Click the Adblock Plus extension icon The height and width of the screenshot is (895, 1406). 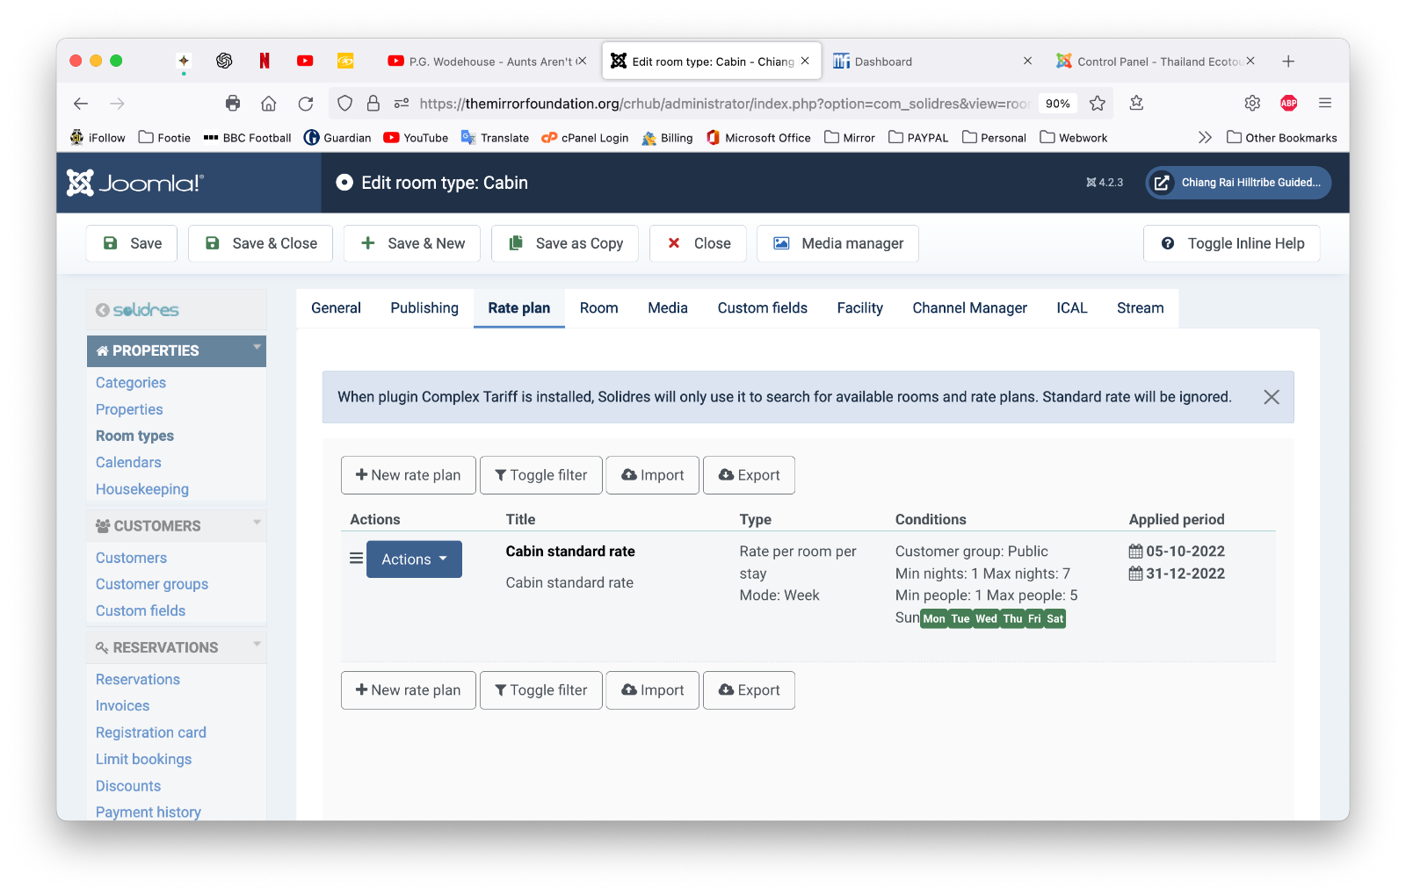pos(1288,104)
